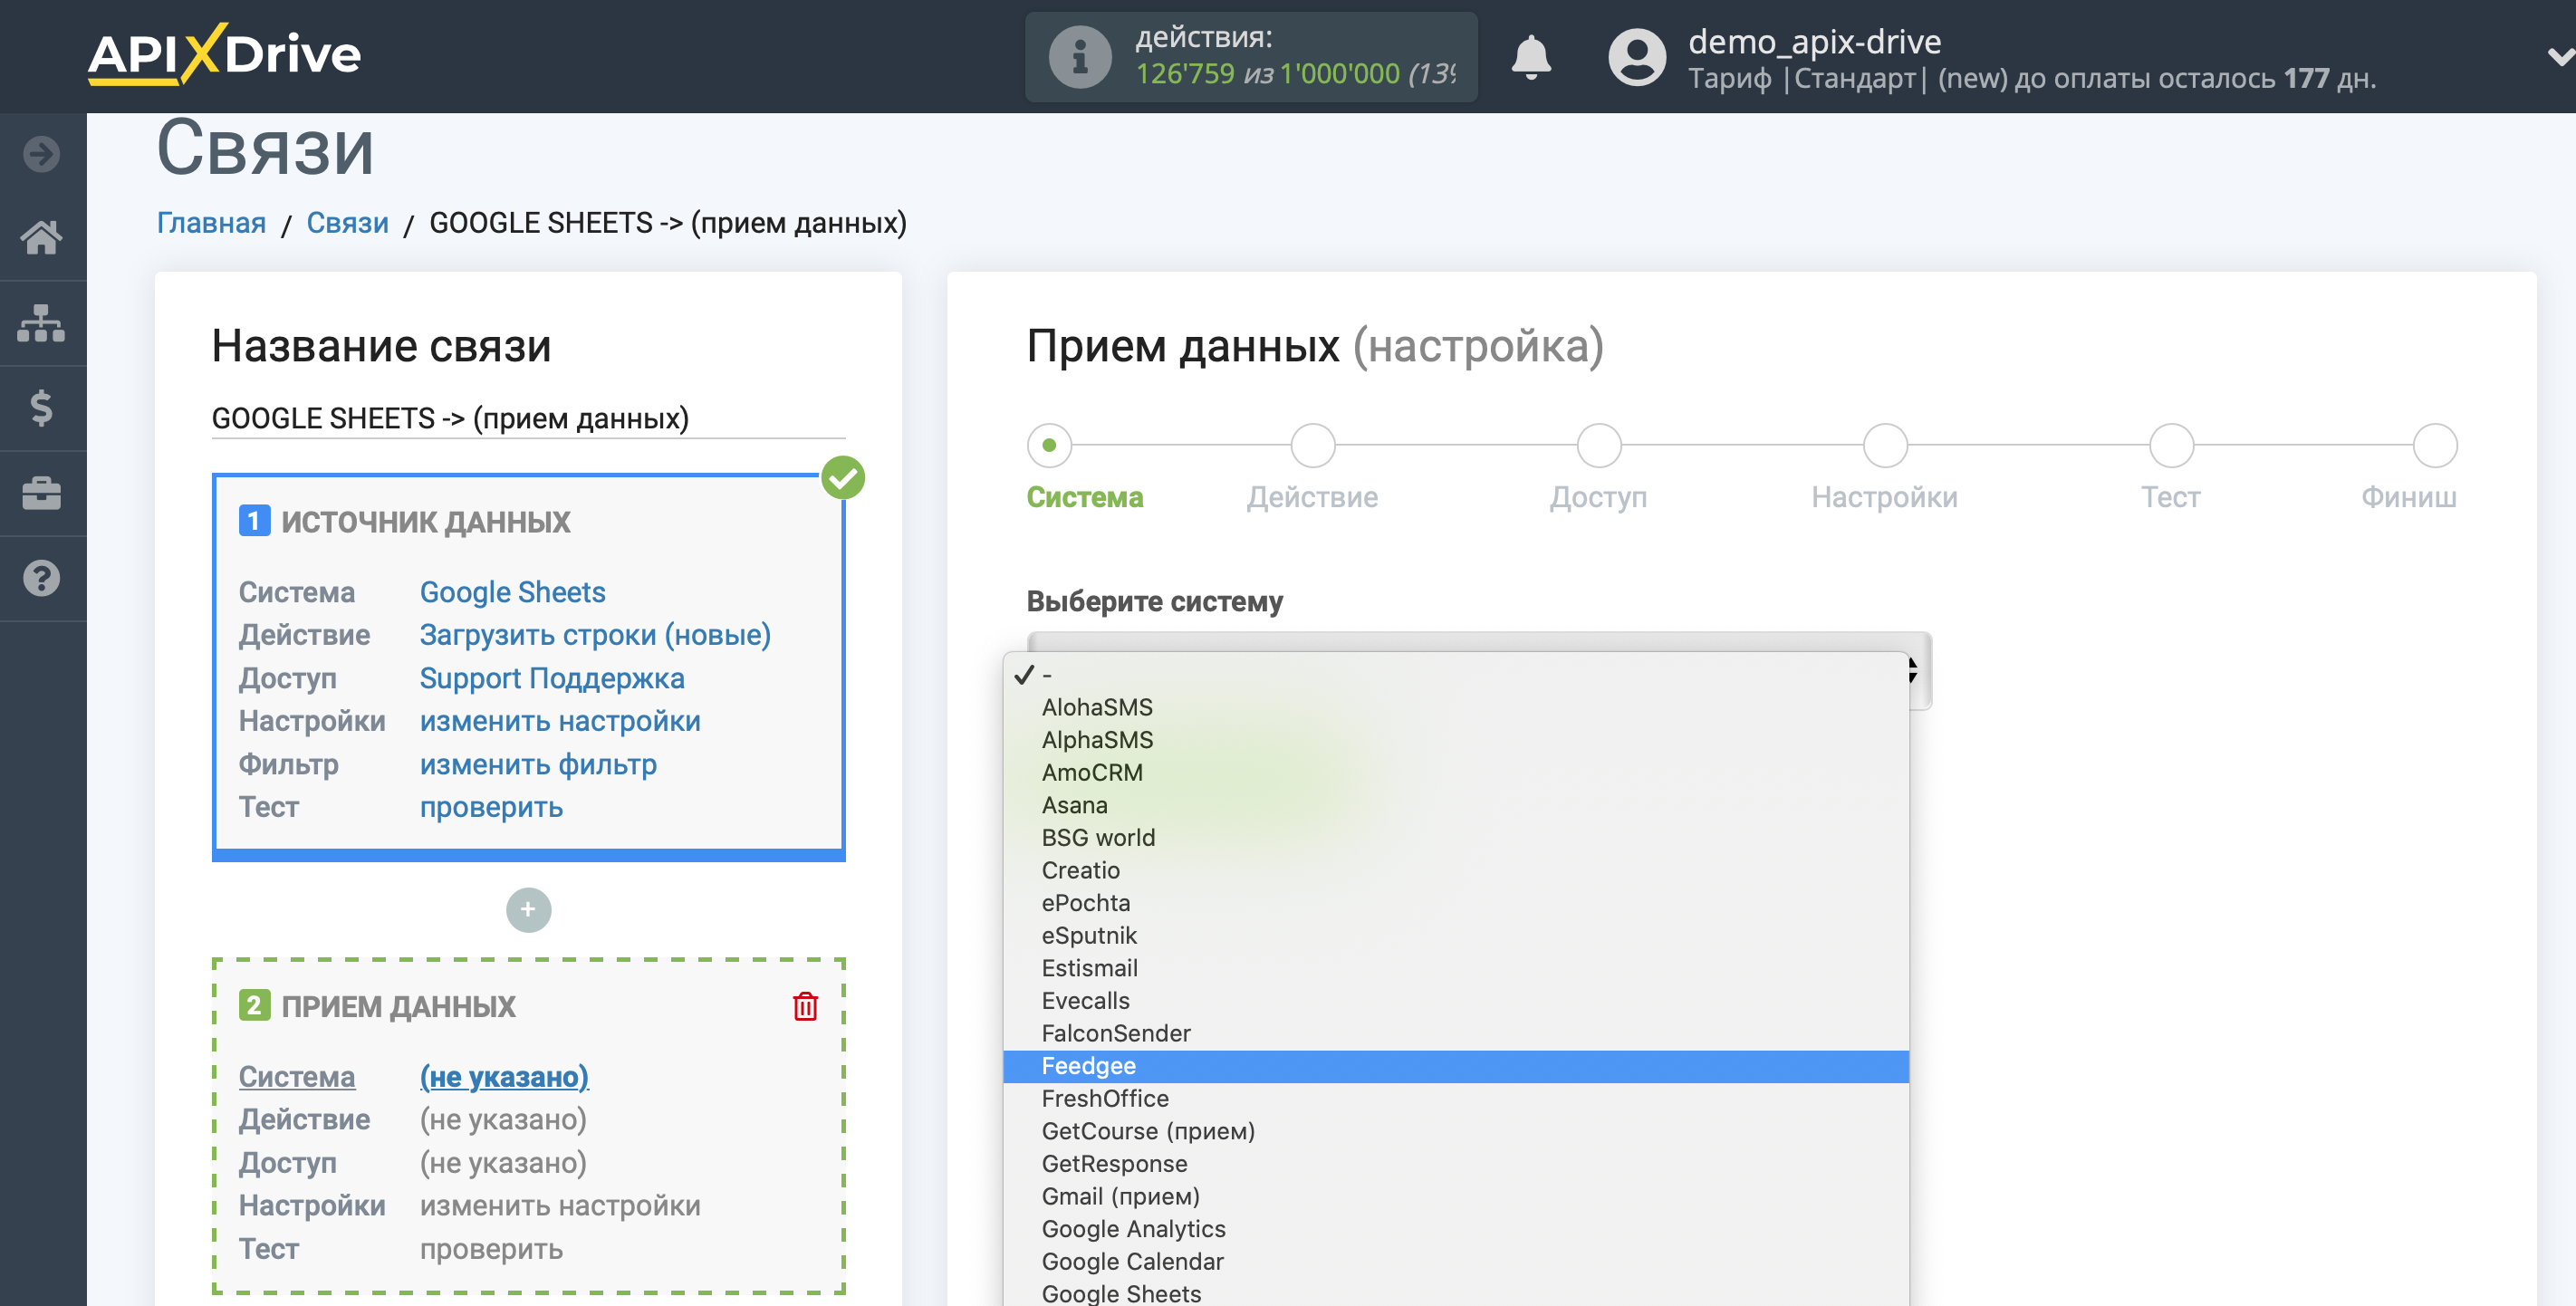The image size is (2576, 1306).
Task: Click изменить фильтр link
Action: pos(538,765)
